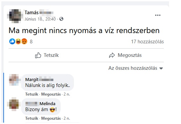Open Melinda's profile picture
This screenshot has width=181, height=124.
tap(14, 104)
